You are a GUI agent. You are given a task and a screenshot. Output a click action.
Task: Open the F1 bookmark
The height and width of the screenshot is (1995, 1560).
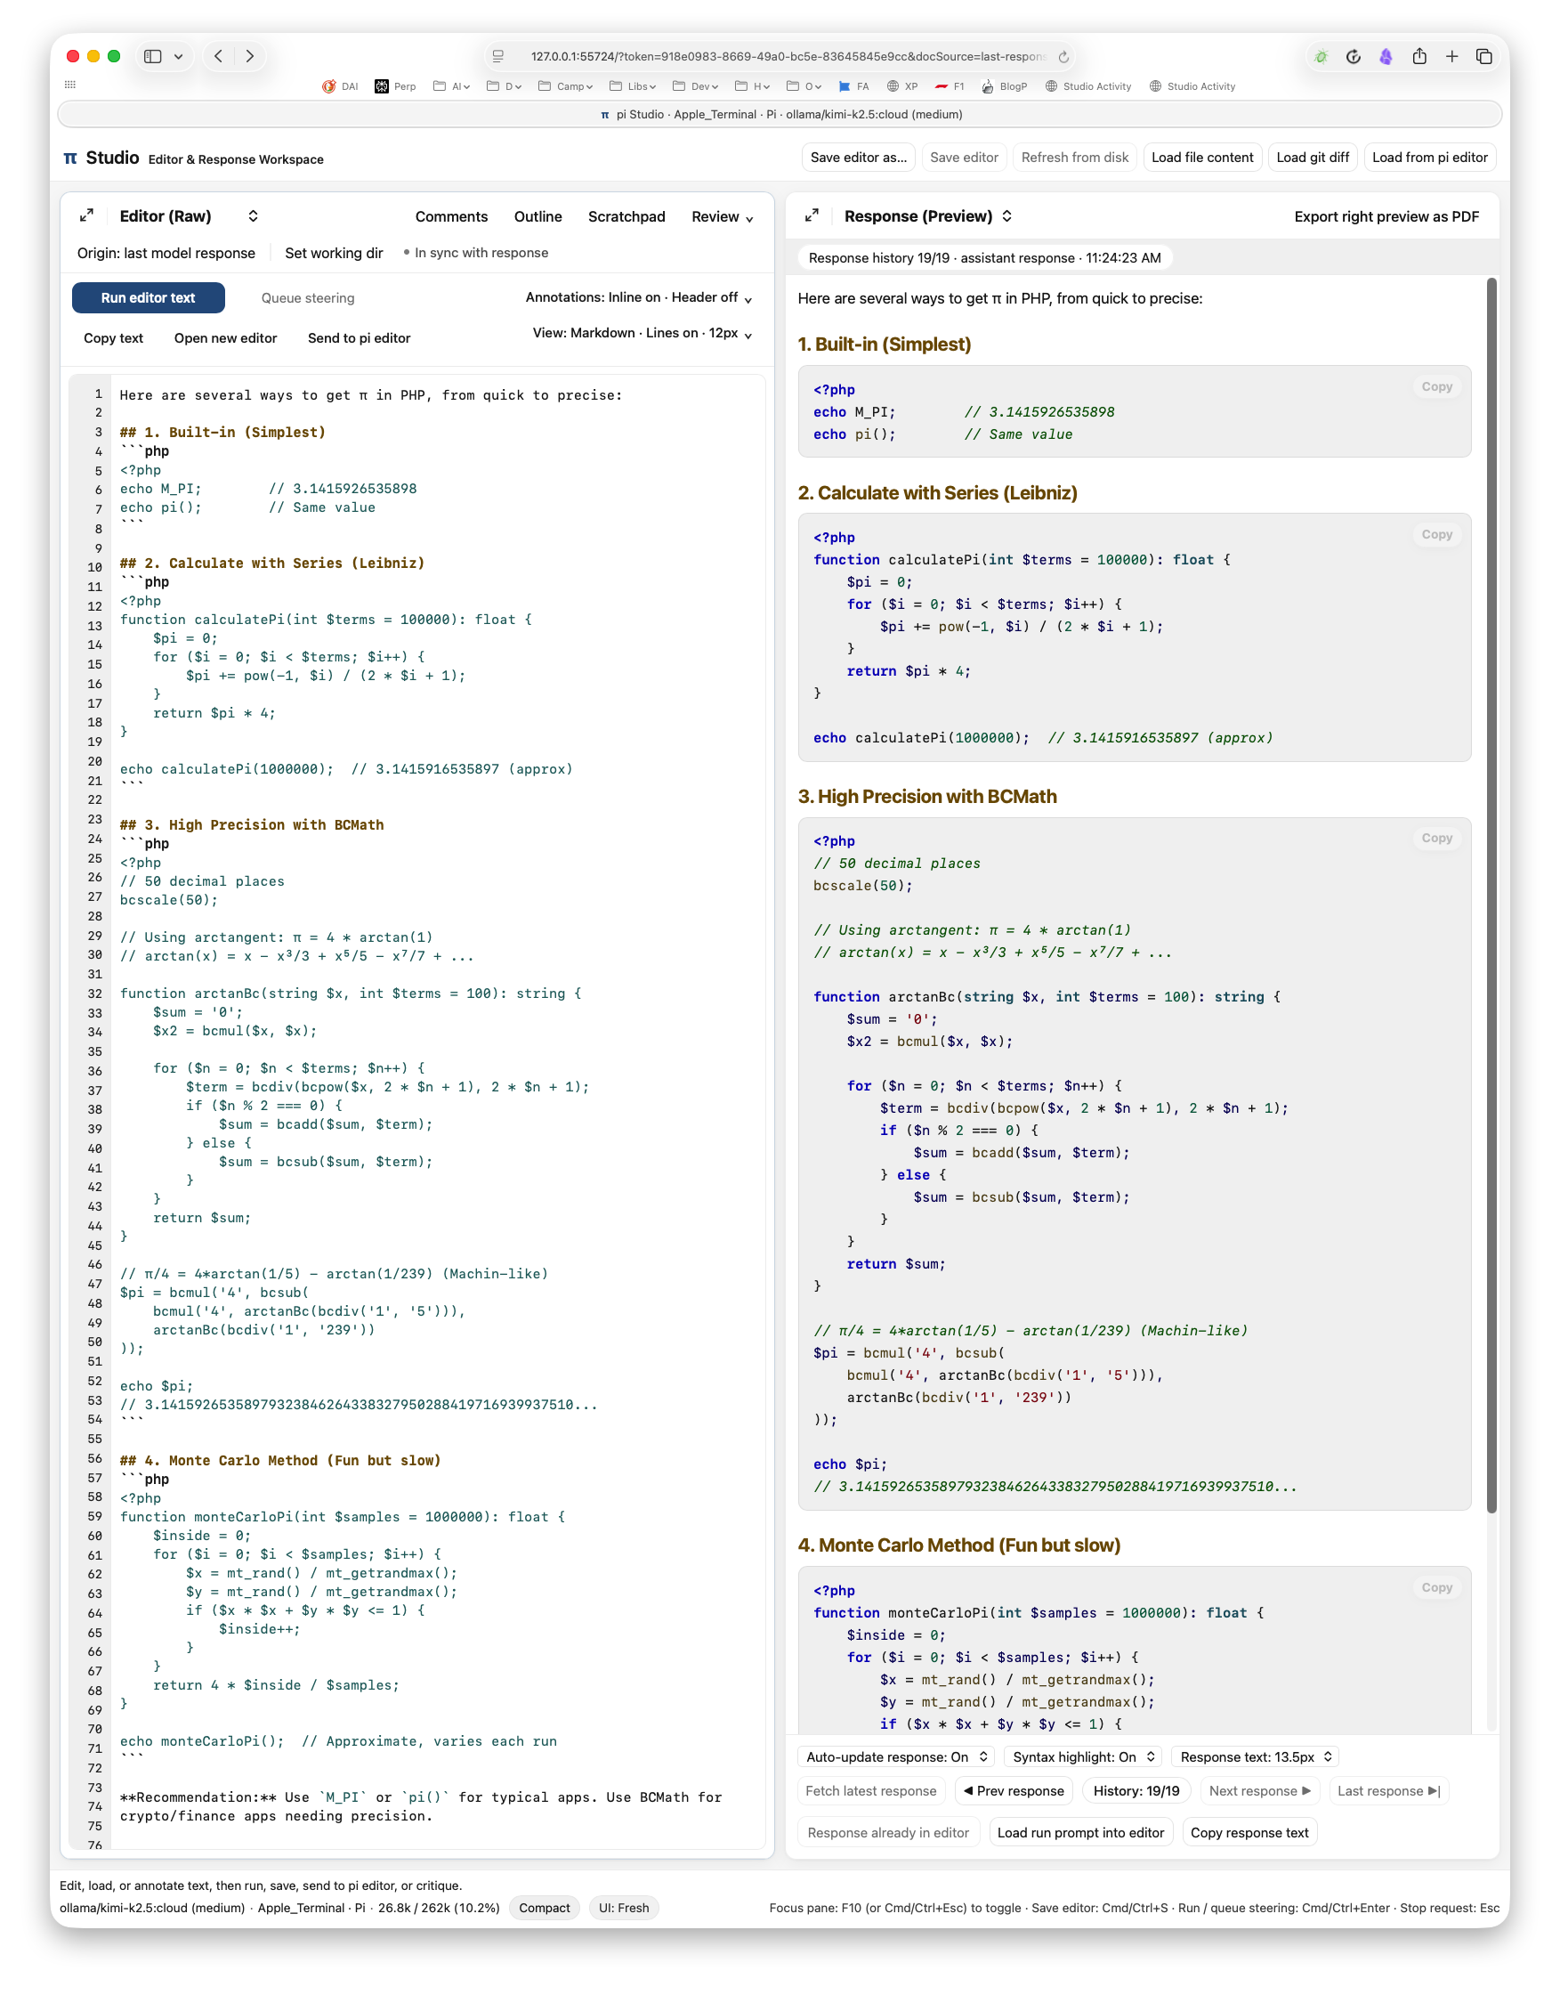click(949, 86)
